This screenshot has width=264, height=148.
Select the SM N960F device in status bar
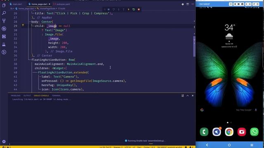[170, 147]
